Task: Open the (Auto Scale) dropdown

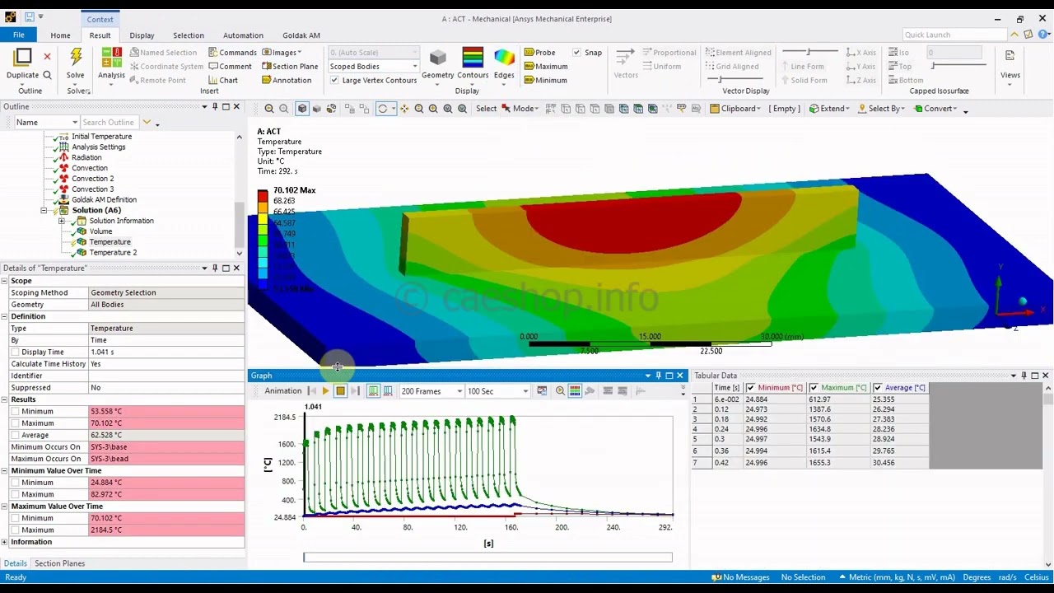Action: 373,52
